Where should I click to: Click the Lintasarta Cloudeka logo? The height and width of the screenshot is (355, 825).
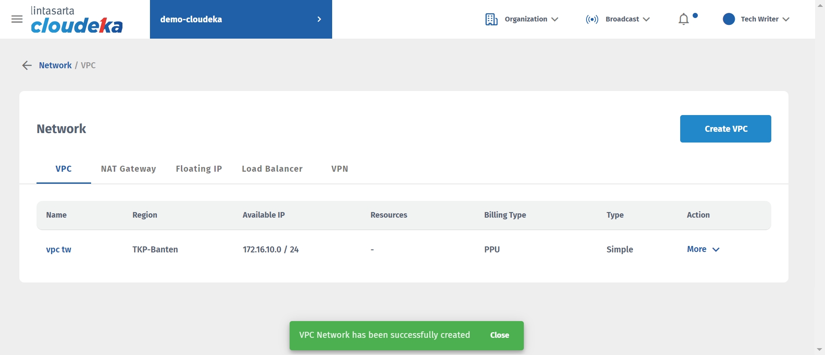point(77,20)
